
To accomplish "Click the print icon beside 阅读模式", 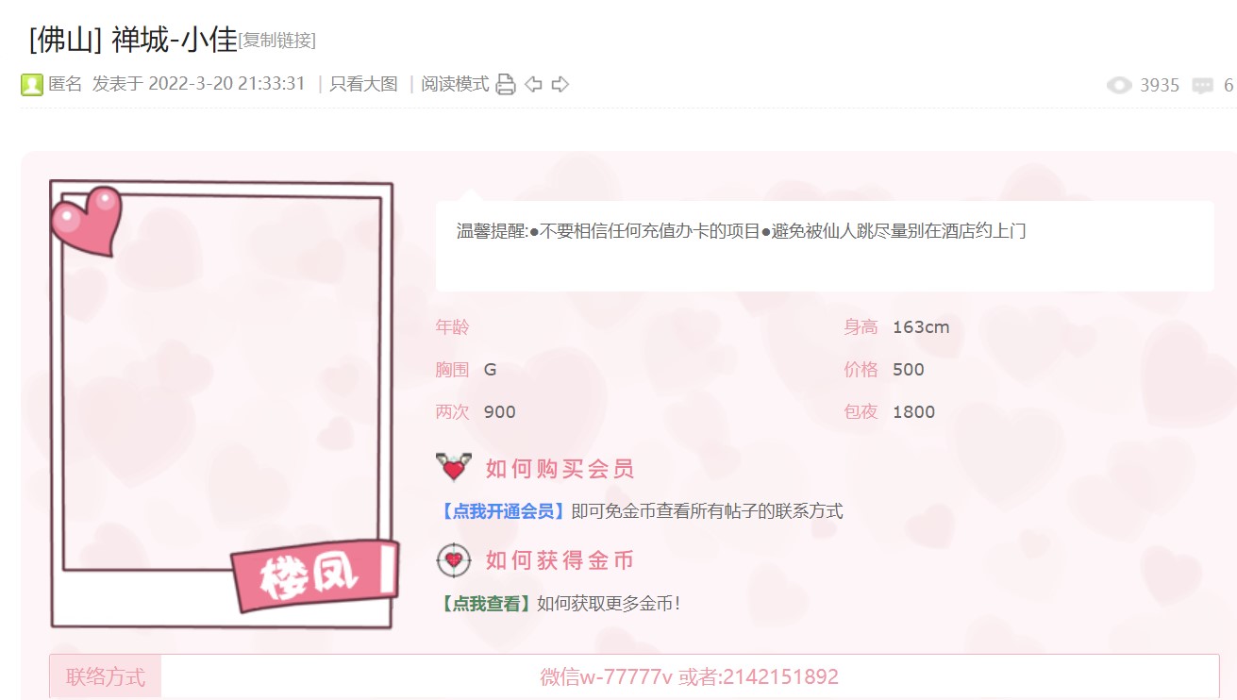I will tap(506, 85).
